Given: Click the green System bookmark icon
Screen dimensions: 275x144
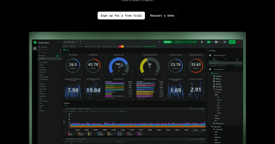Looking at the screenshot, I should tap(64, 50).
